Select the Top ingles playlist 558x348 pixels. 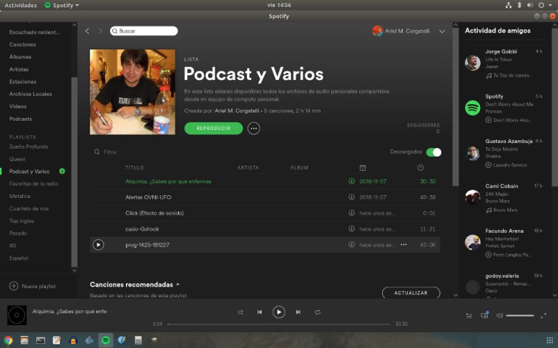[21, 221]
